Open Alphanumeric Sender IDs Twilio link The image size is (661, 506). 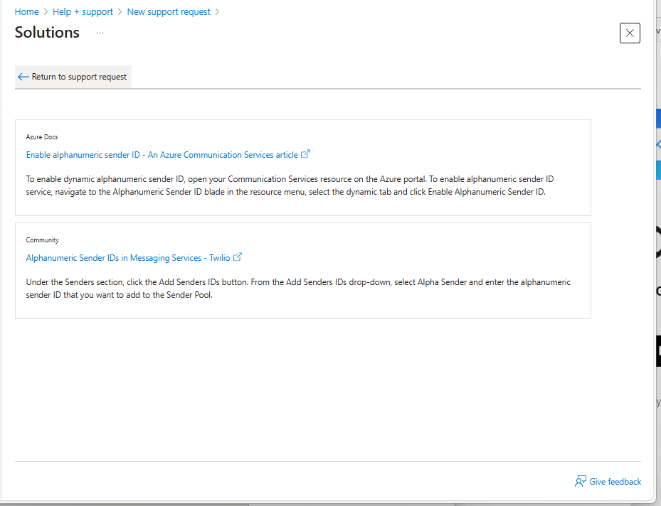pyautogui.click(x=128, y=258)
